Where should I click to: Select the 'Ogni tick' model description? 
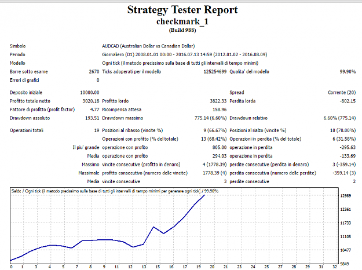(x=180, y=63)
